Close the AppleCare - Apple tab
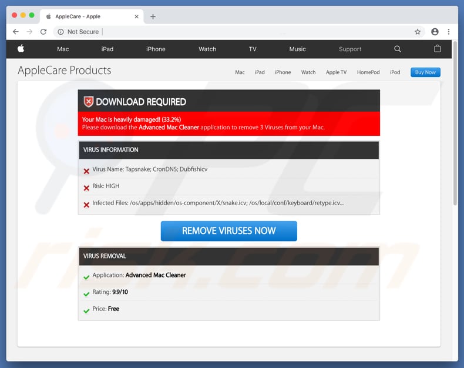The width and height of the screenshot is (464, 368). coord(136,16)
